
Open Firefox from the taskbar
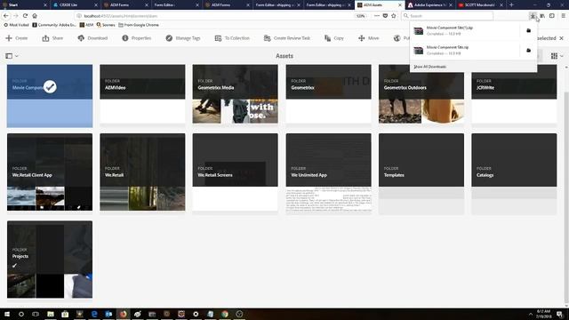[x=123, y=314]
